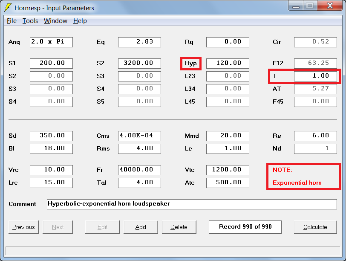
Task: Select the F45 input field
Action: pyautogui.click(x=316, y=102)
